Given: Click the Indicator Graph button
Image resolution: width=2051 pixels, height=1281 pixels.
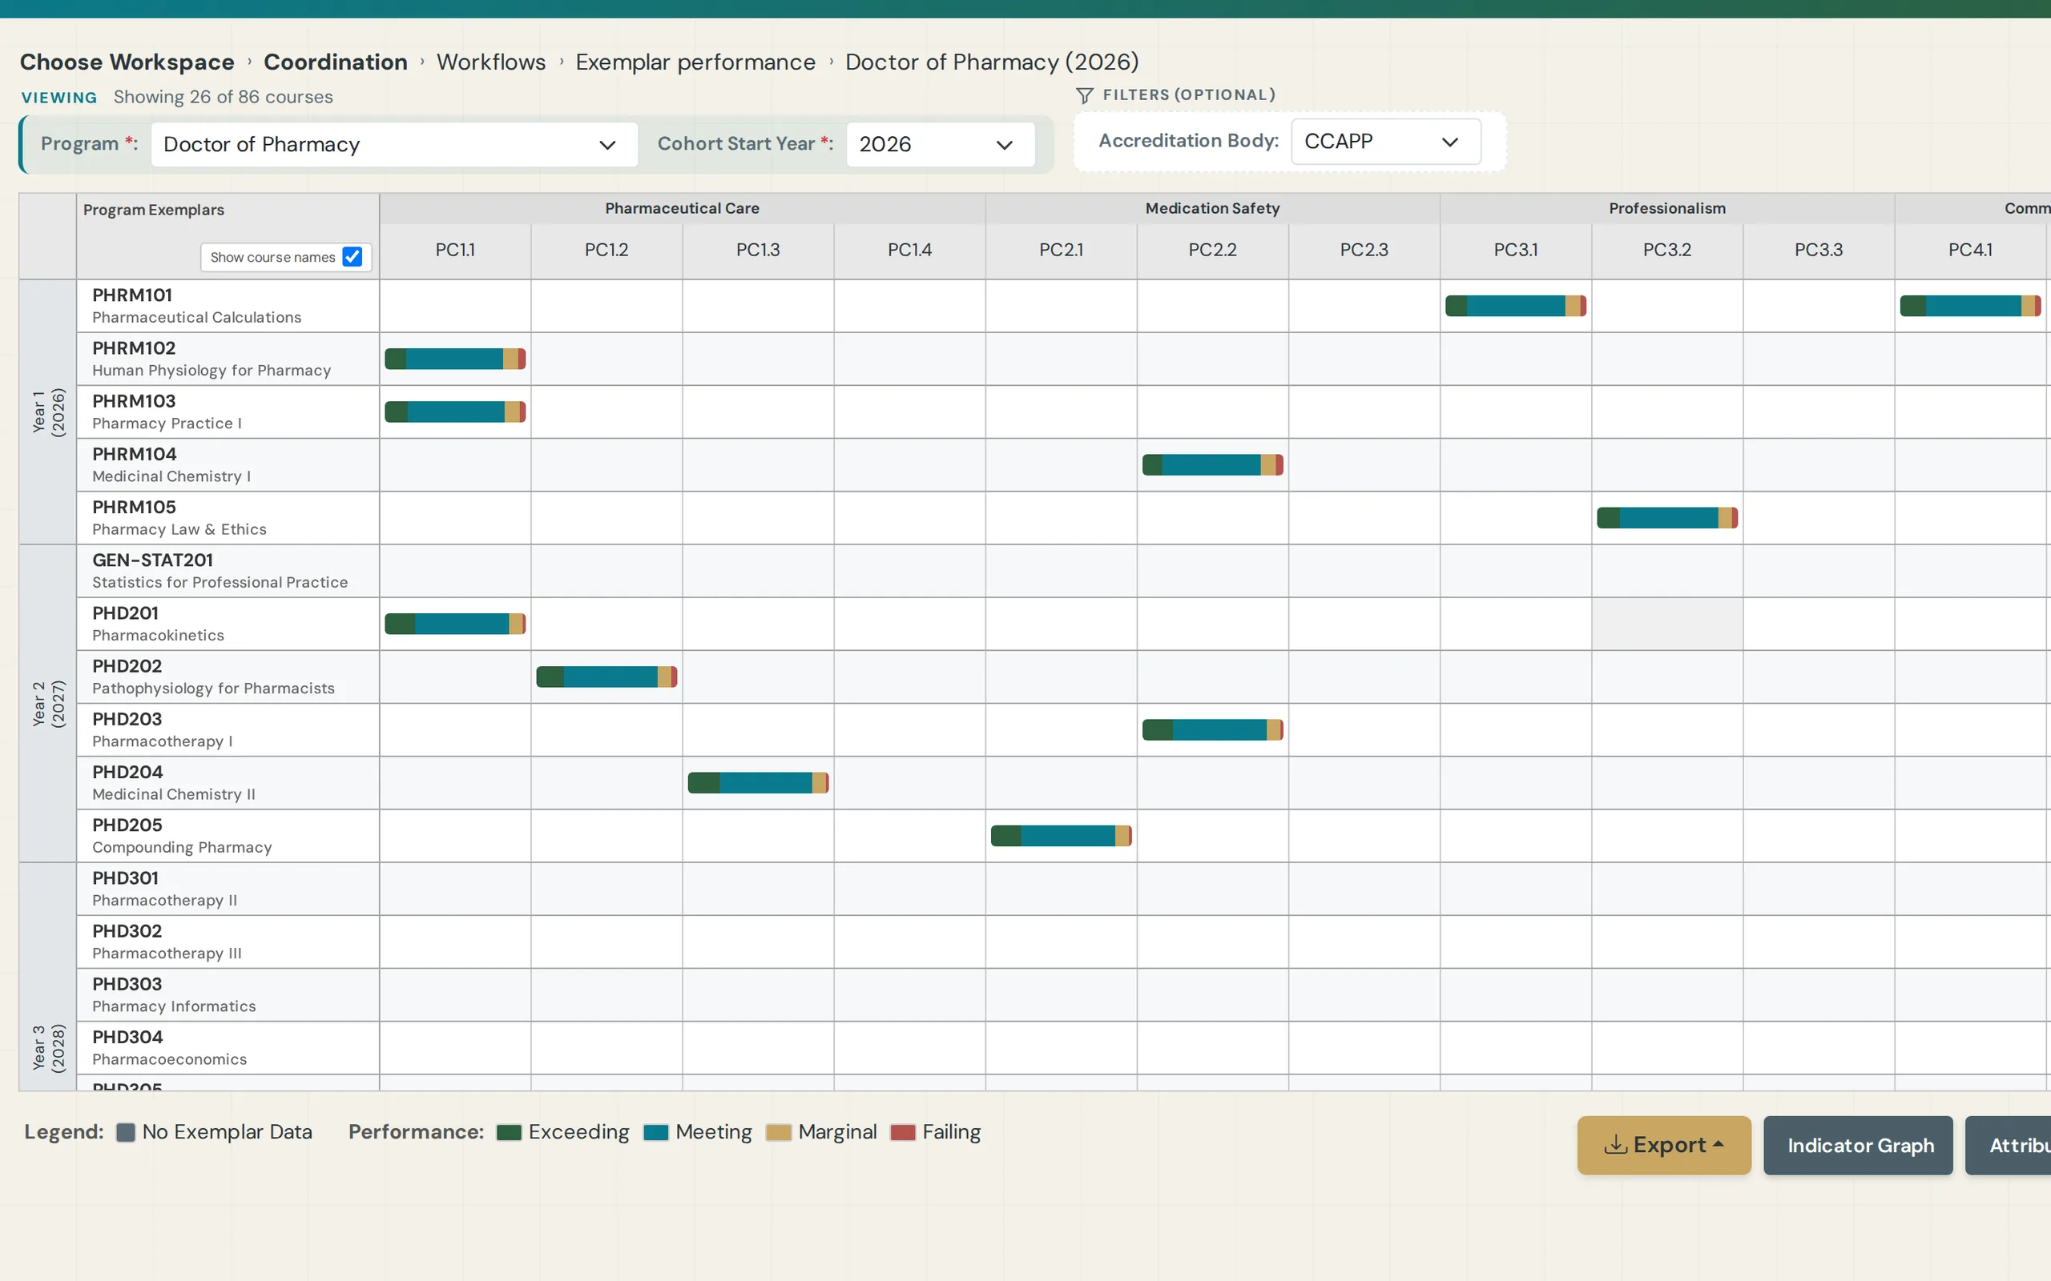Looking at the screenshot, I should (x=1858, y=1145).
